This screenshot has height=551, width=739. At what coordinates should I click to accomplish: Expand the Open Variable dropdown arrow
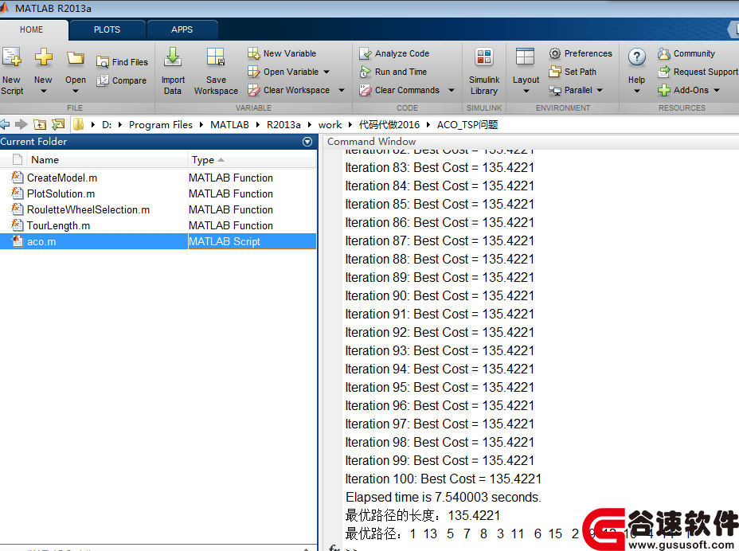click(x=326, y=72)
